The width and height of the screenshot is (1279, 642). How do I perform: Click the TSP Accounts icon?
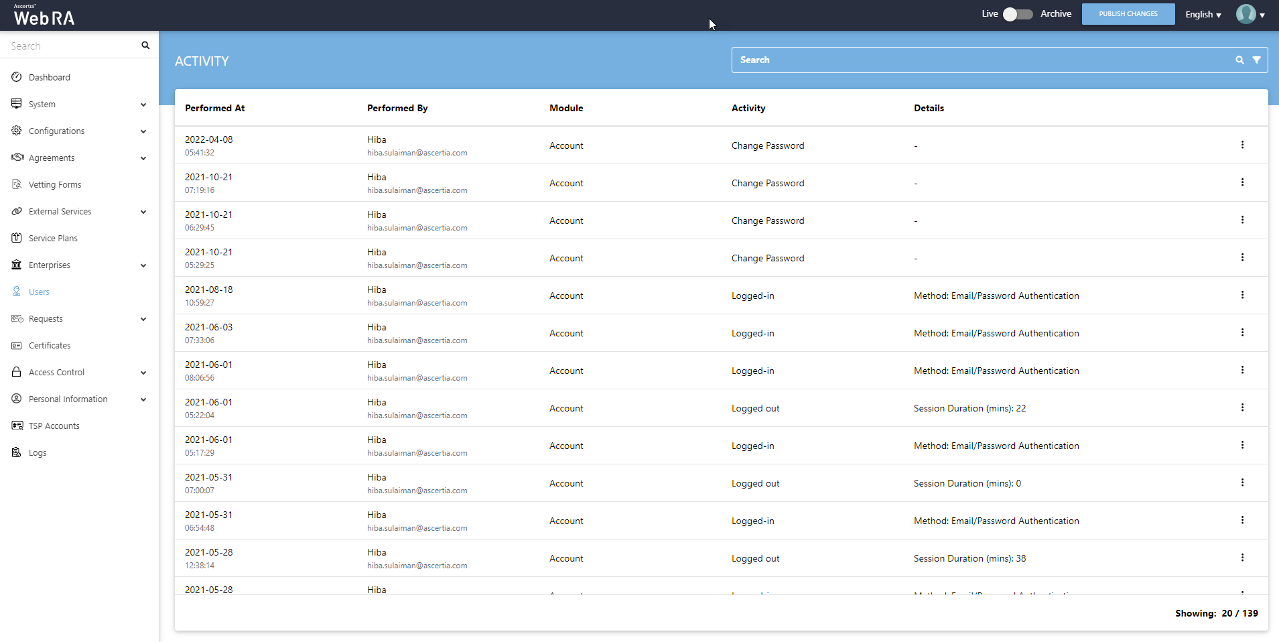[17, 426]
